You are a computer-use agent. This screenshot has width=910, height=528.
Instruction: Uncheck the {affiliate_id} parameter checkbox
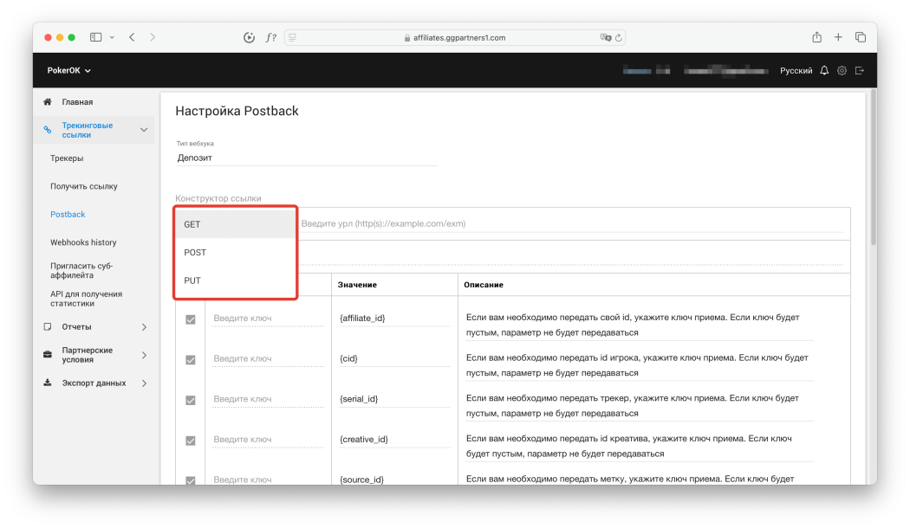[191, 319]
